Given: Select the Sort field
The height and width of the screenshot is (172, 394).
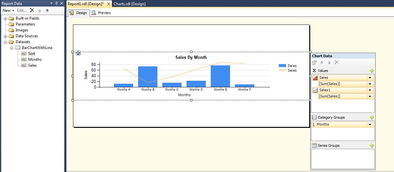Looking at the screenshot, I should coord(31,54).
